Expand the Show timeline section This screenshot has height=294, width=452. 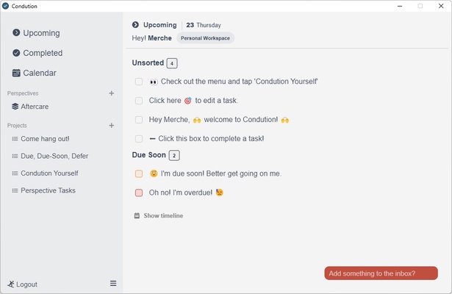pyautogui.click(x=159, y=215)
